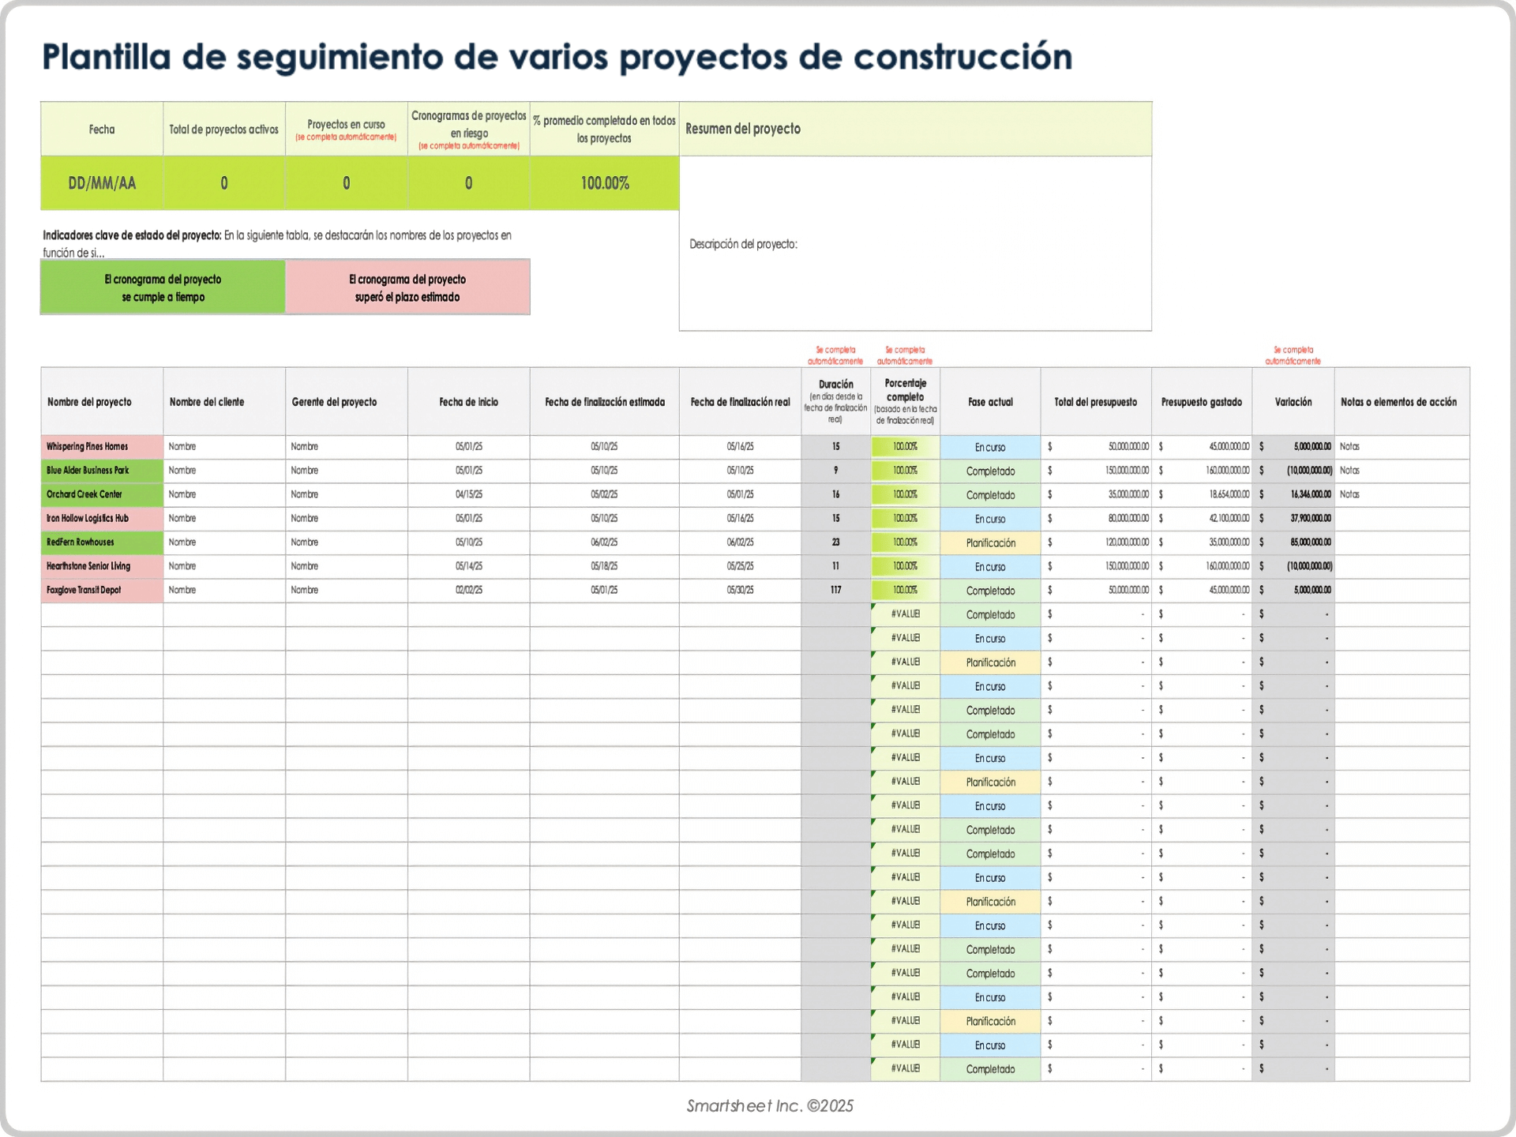
Task: Click the Fecha de inicio column header
Action: point(468,402)
